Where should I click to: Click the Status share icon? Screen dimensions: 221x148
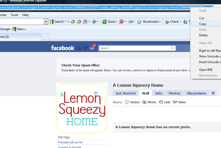[x=127, y=102]
